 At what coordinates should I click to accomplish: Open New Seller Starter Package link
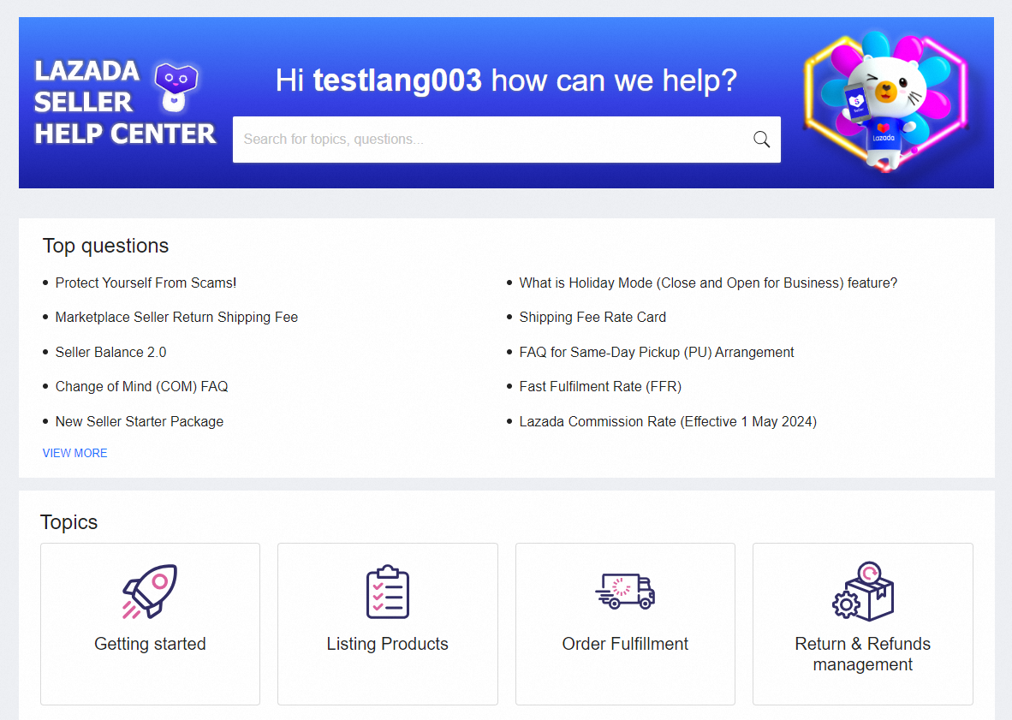(139, 421)
